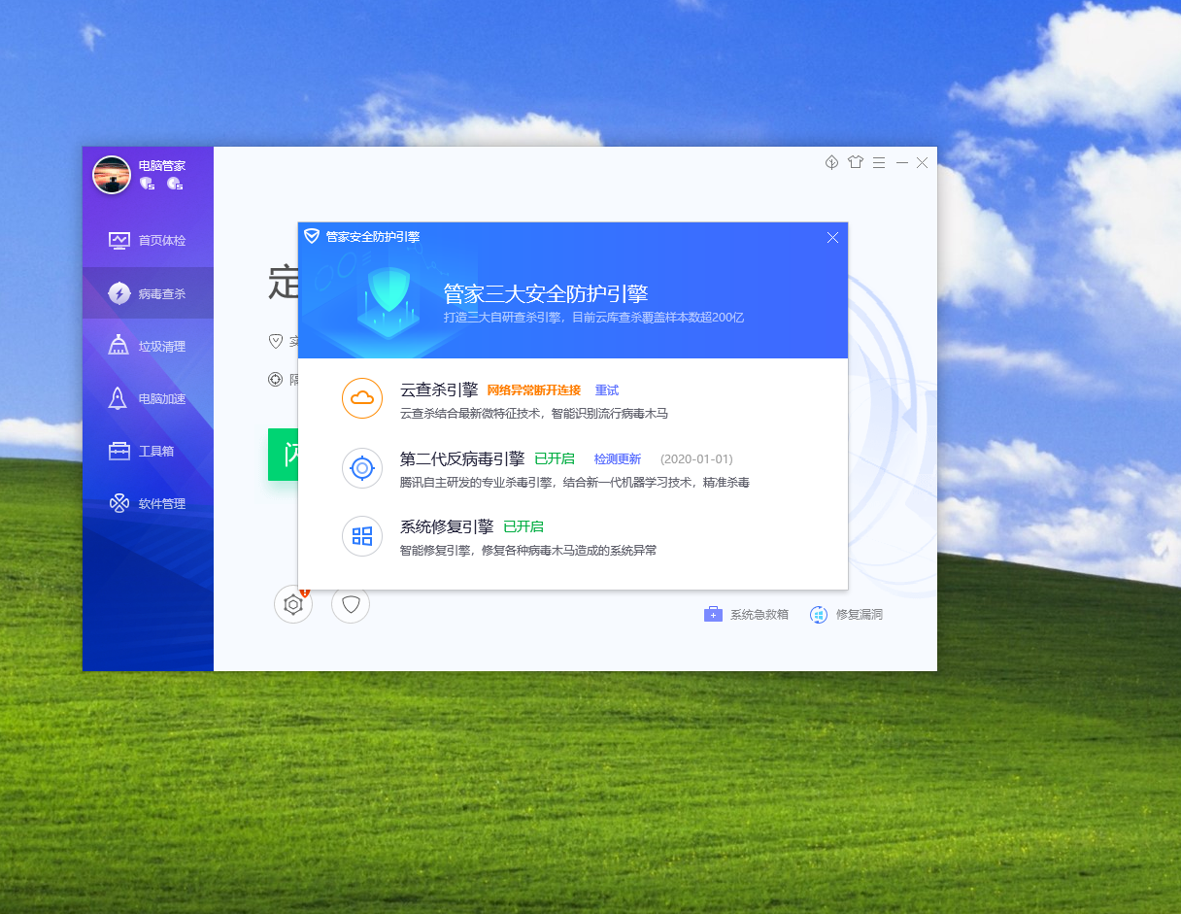Click the quarantine target icon left of dialog
Screen dimensions: 1181x914
point(276,379)
